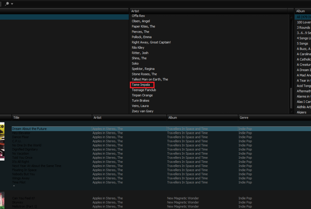Open the dropdown arrow beside the search icon

pyautogui.click(x=12, y=4)
